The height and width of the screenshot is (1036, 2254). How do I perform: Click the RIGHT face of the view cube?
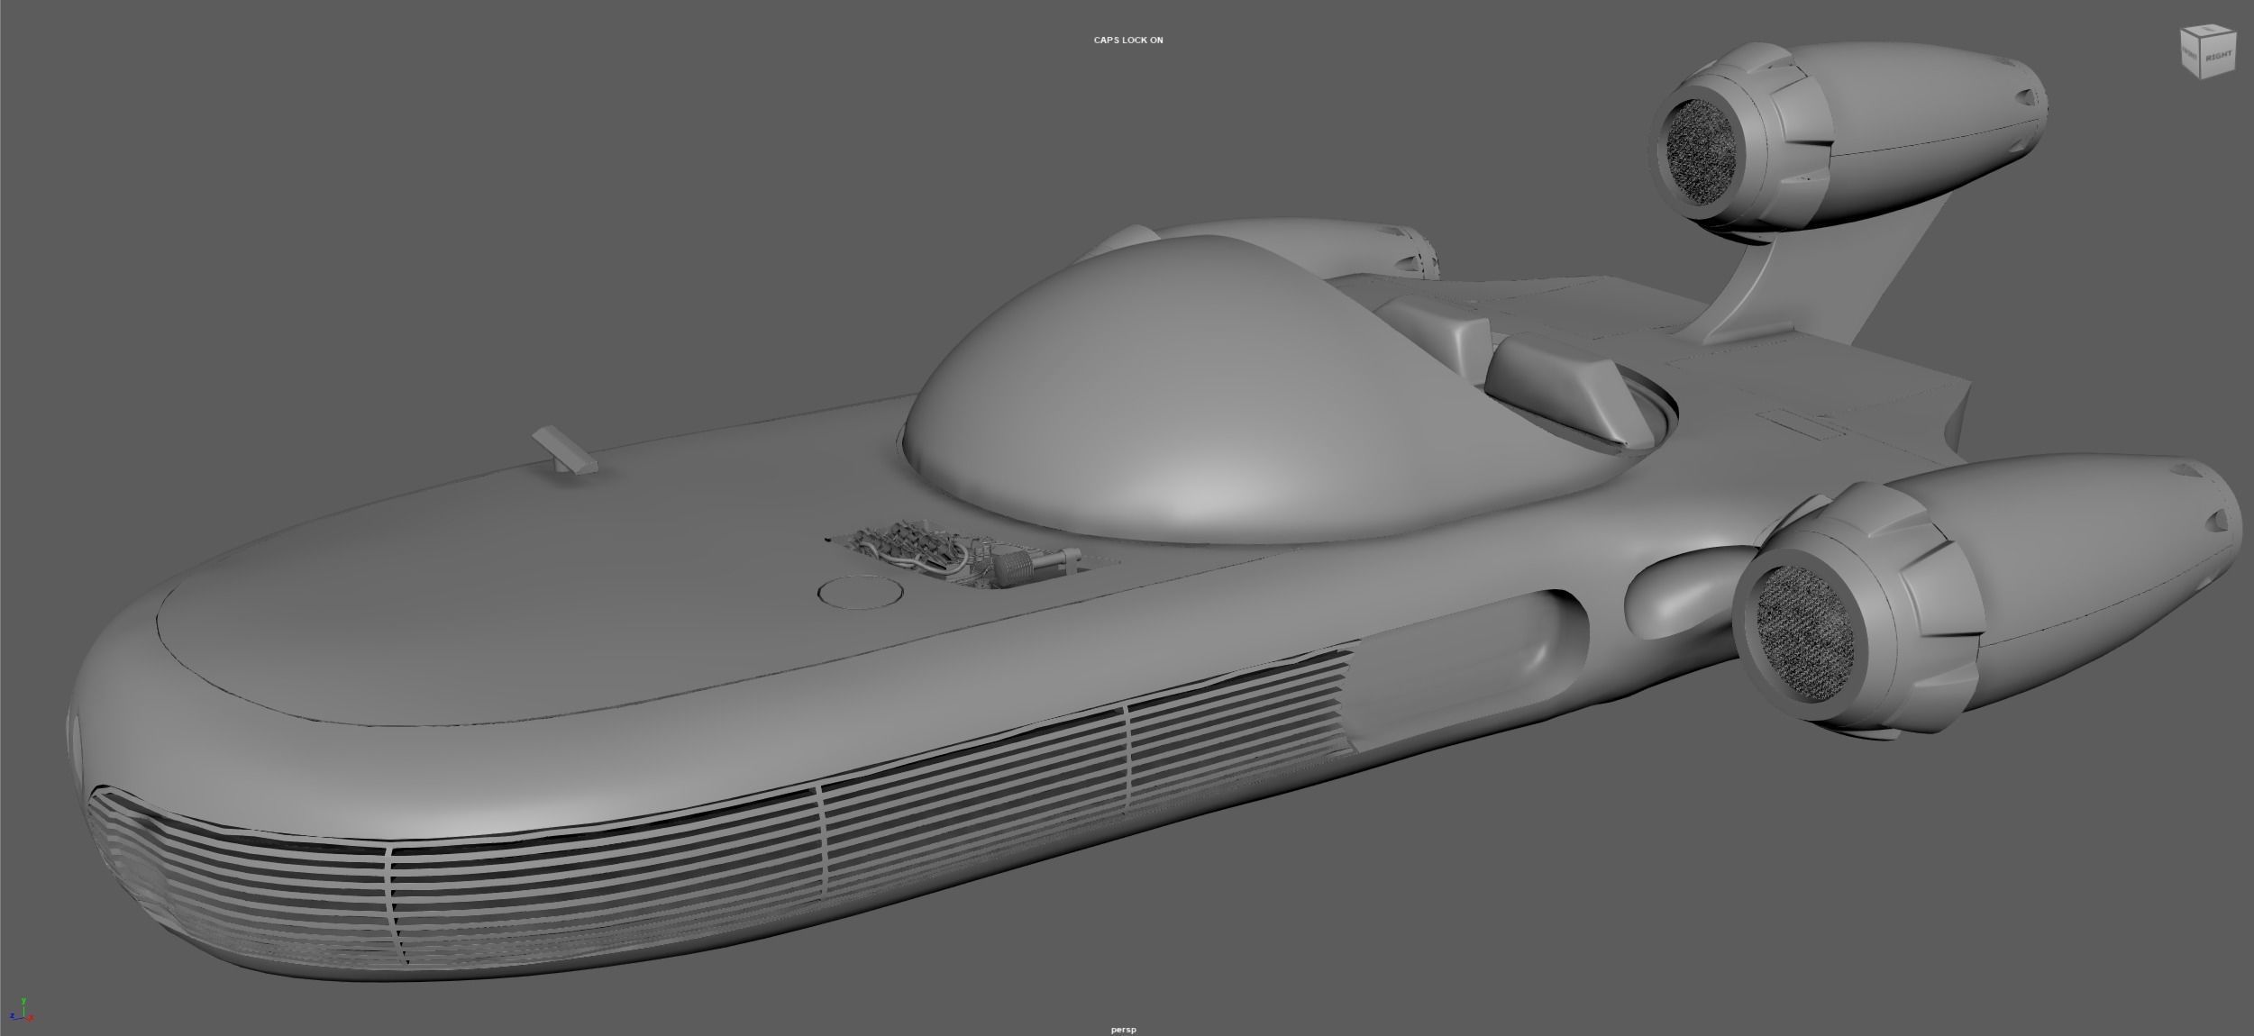point(2218,56)
